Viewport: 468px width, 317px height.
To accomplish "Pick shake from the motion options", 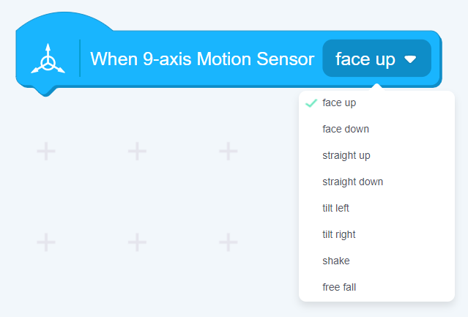I will click(335, 261).
